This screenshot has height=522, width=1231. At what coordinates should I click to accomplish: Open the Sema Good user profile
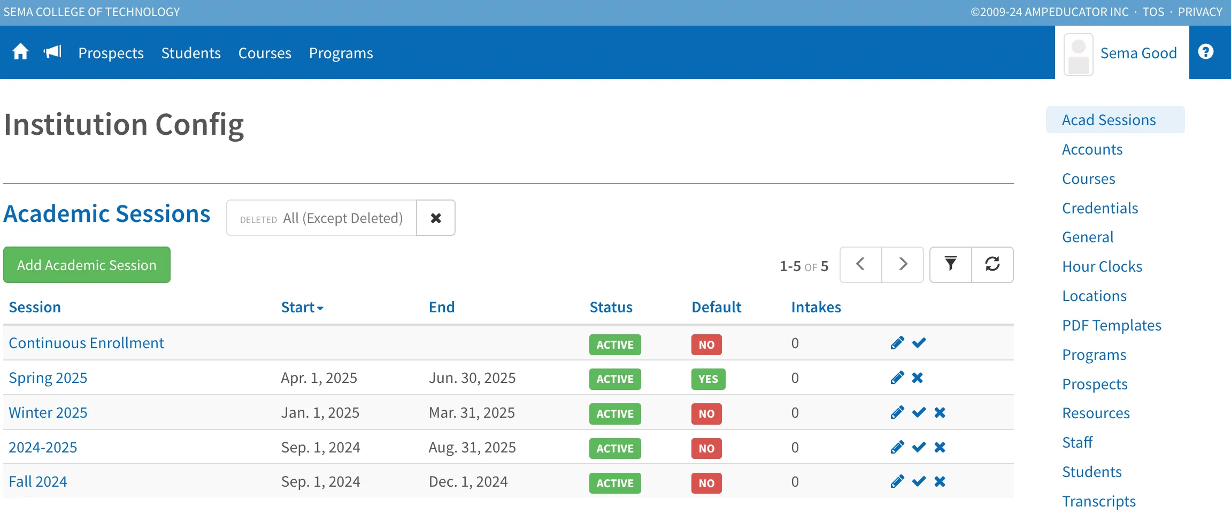click(x=1121, y=53)
